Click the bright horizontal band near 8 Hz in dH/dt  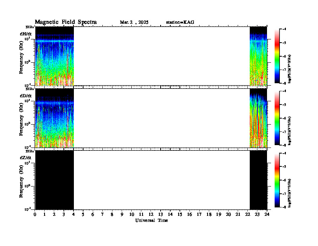click(54, 41)
